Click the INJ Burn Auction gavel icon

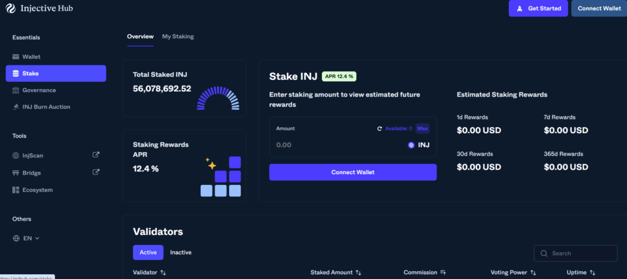[x=15, y=107]
